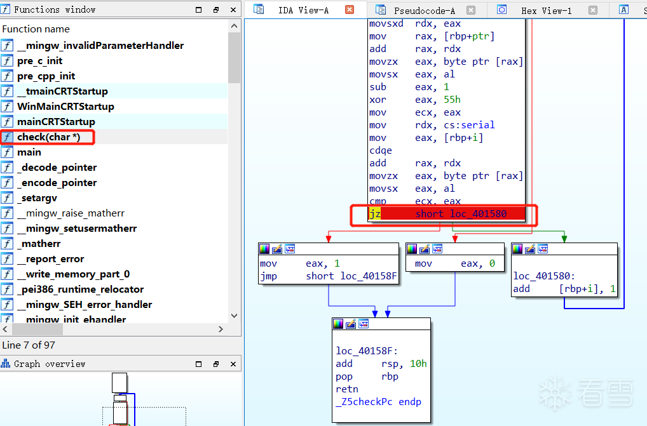647x426 pixels.
Task: Select __mingw_setusermatherr in the function list
Action: click(x=114, y=229)
